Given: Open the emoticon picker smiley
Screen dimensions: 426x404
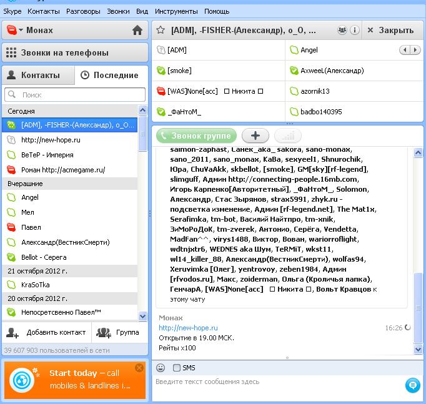Looking at the screenshot, I should tap(161, 368).
